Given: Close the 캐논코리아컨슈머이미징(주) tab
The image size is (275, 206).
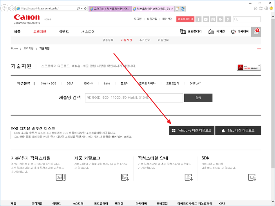Looking at the screenshot, I should (172, 9).
